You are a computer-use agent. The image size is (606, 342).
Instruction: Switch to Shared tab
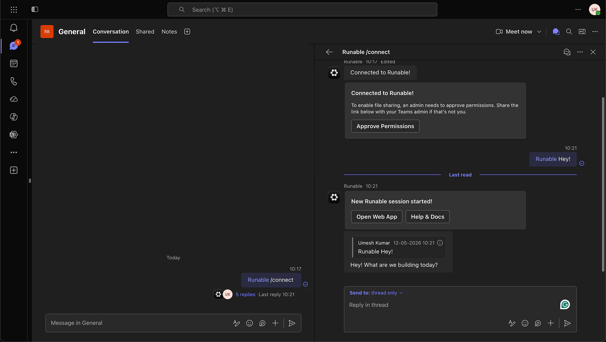tap(145, 32)
